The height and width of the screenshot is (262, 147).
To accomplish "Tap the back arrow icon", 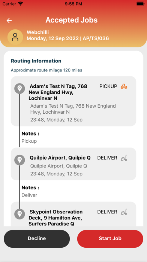I will click(x=9, y=21).
